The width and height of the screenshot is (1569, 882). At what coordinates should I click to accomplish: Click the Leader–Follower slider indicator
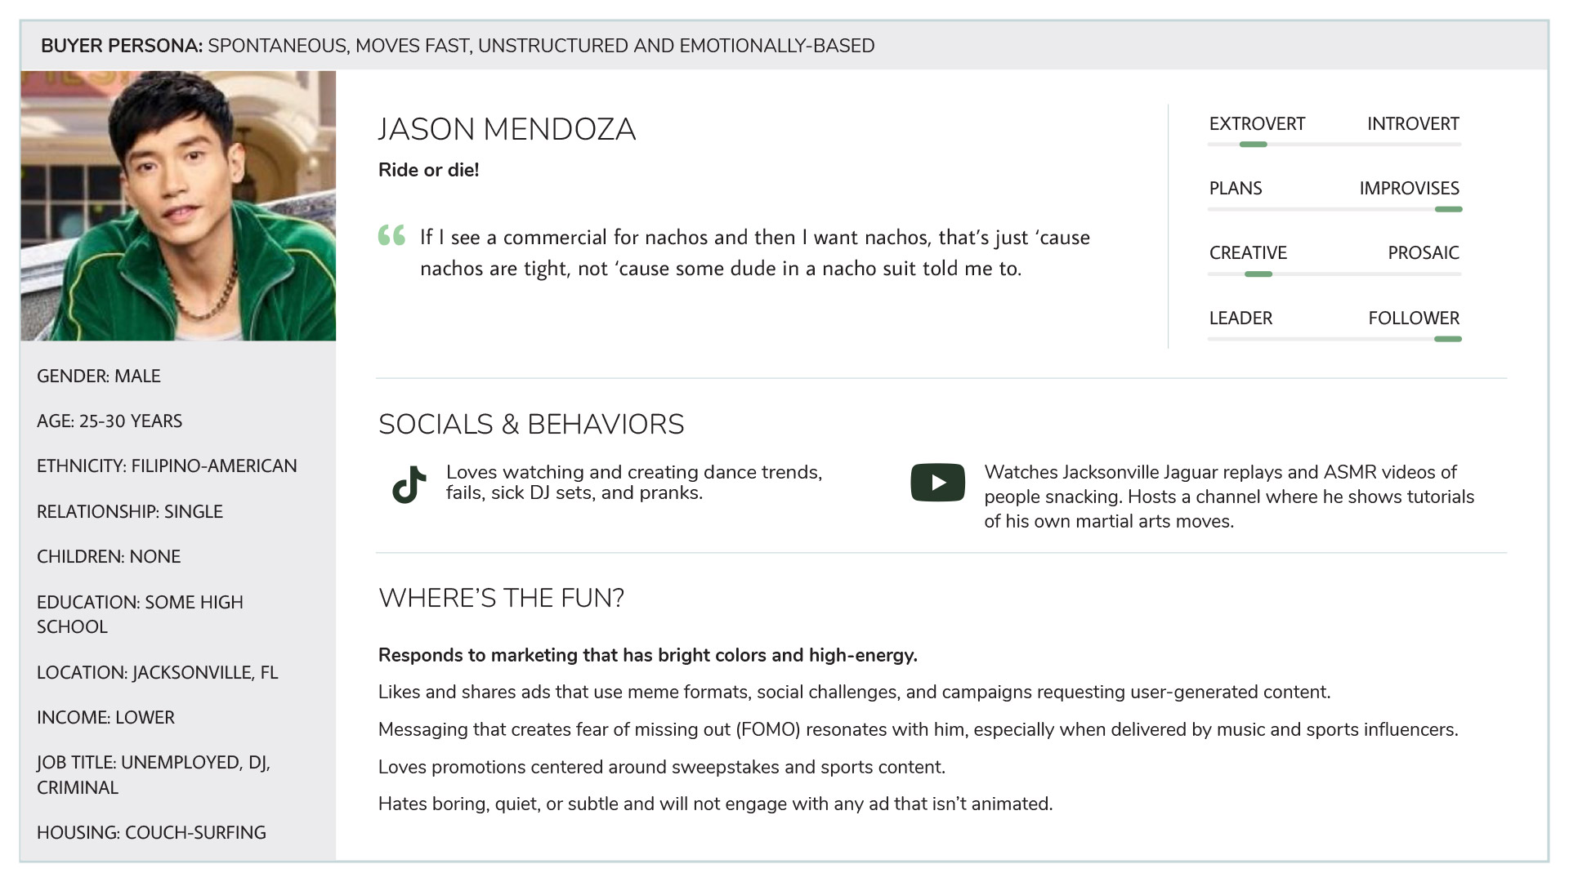[x=1447, y=339]
